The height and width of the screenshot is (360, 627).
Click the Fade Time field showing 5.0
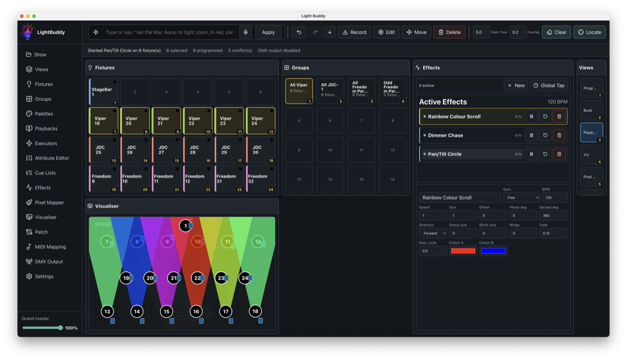(x=481, y=32)
